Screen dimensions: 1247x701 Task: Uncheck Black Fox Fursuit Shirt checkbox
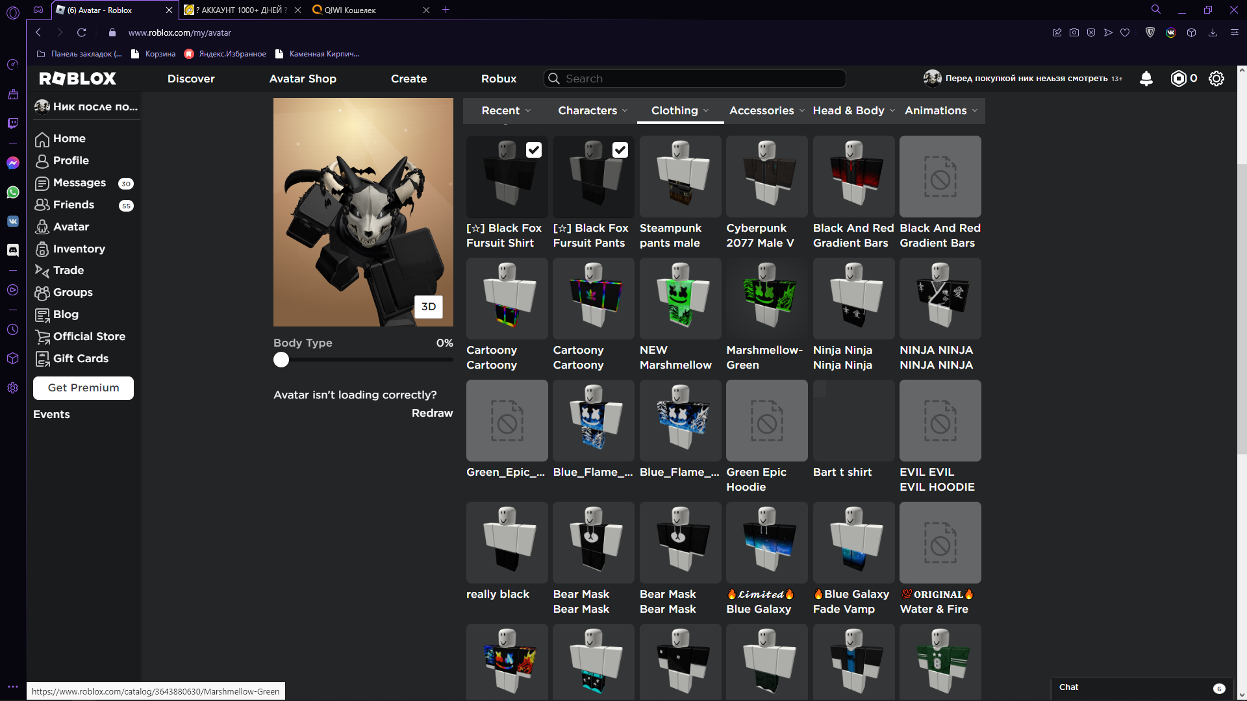tap(534, 150)
